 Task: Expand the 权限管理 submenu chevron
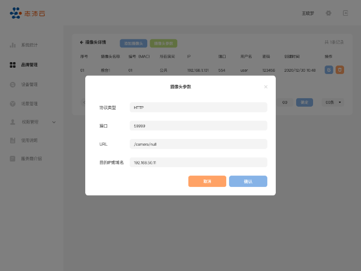[x=54, y=122]
